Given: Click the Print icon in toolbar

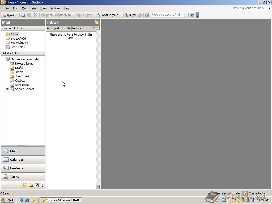Looking at the screenshot, I should tap(23, 15).
